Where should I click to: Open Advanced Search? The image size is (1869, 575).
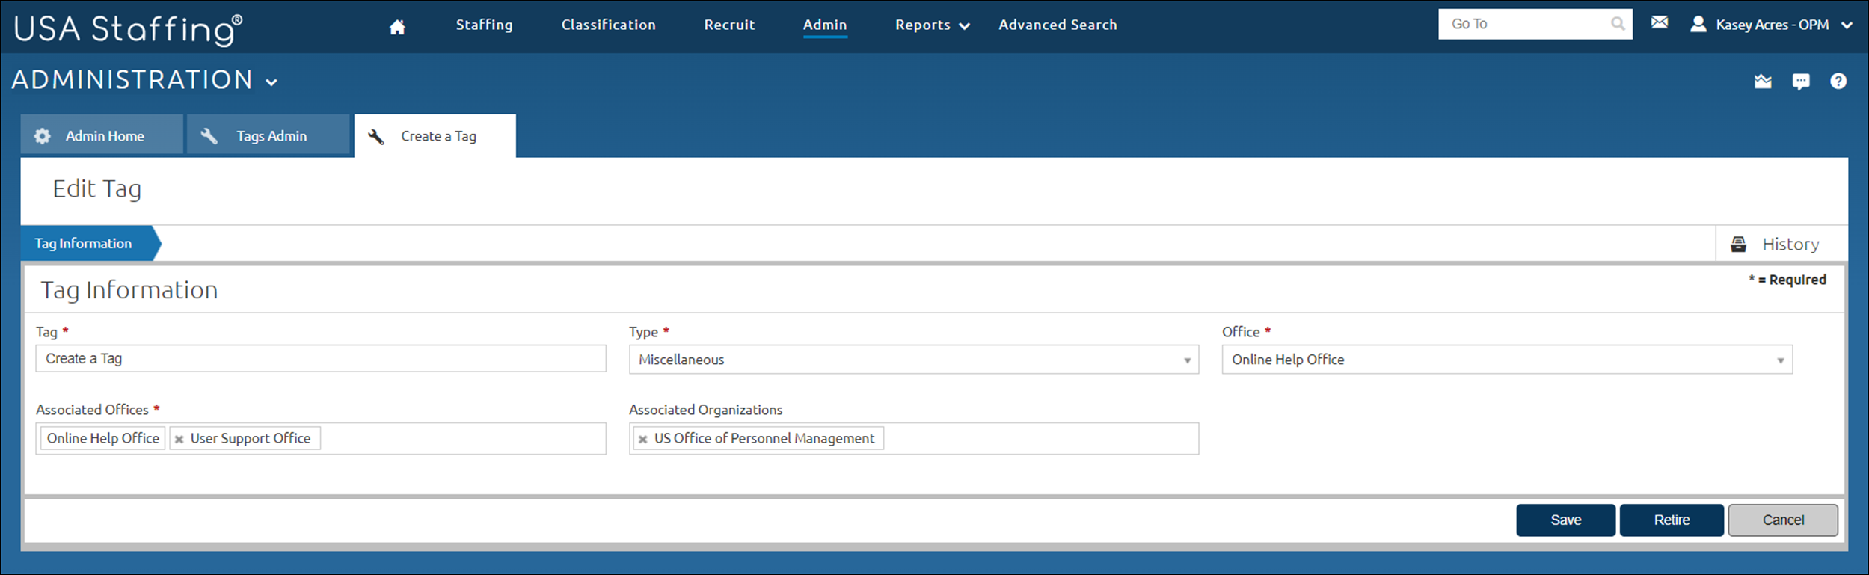(1058, 25)
